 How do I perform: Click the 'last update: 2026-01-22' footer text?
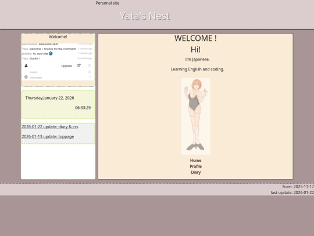pyautogui.click(x=292, y=193)
